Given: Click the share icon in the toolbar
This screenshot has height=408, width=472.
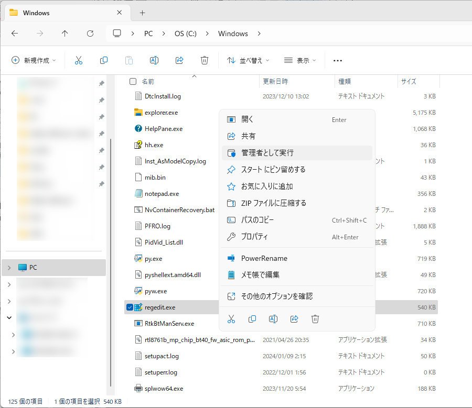Looking at the screenshot, I should pyautogui.click(x=179, y=60).
